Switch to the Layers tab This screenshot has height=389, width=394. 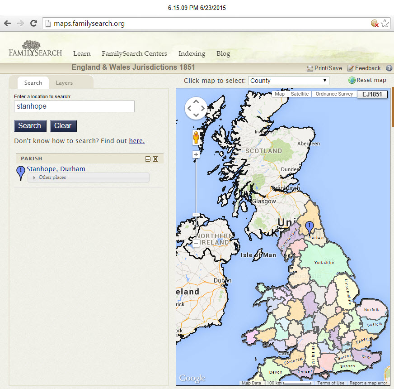pyautogui.click(x=64, y=83)
